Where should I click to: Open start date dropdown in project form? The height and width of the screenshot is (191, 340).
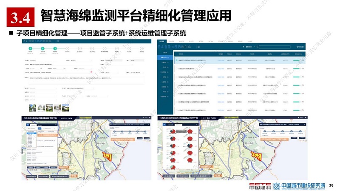coord(75,96)
